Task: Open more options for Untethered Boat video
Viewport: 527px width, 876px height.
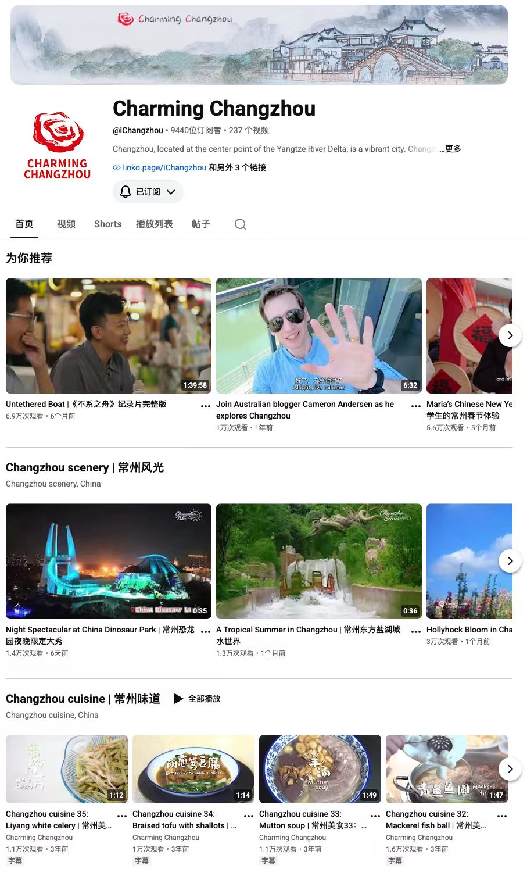Action: click(206, 406)
